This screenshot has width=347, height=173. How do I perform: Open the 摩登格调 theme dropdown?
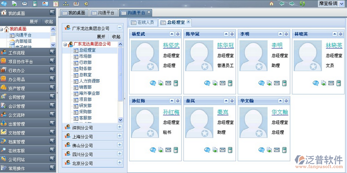[342, 4]
